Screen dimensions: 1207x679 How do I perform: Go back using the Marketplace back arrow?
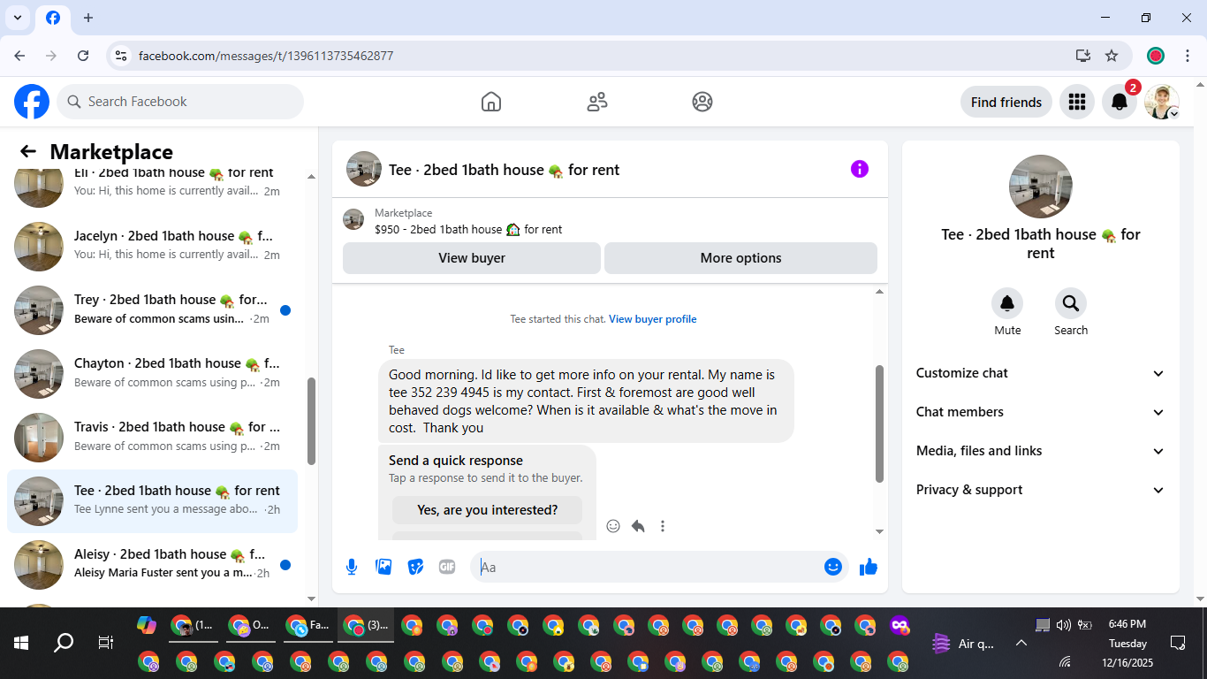click(x=28, y=152)
